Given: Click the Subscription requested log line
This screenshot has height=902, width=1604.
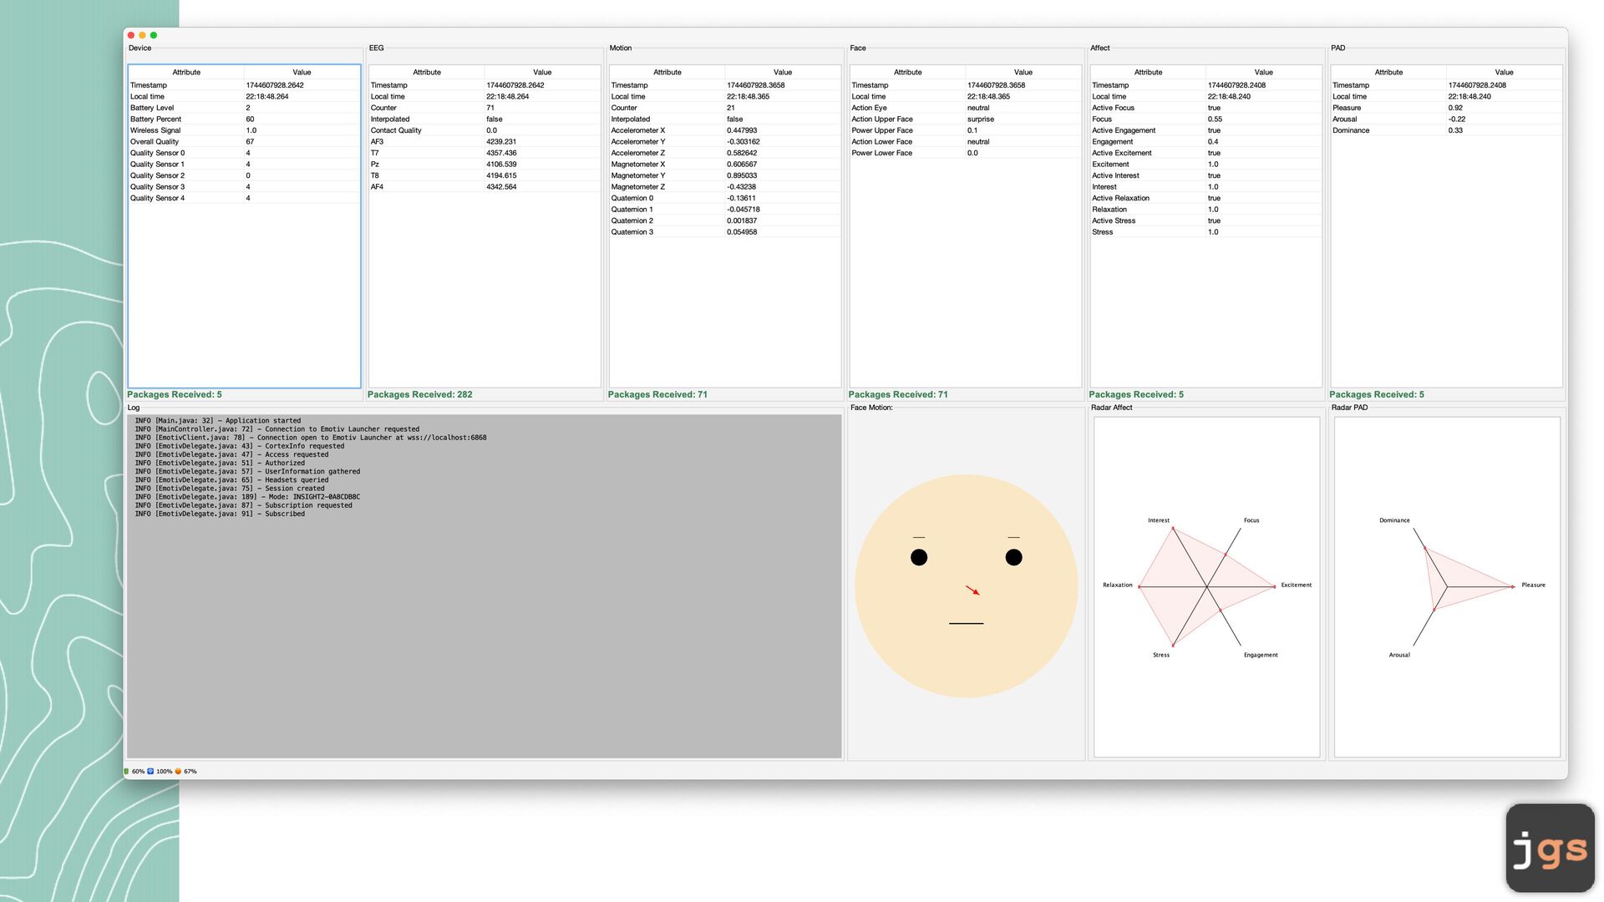Looking at the screenshot, I should coord(244,505).
